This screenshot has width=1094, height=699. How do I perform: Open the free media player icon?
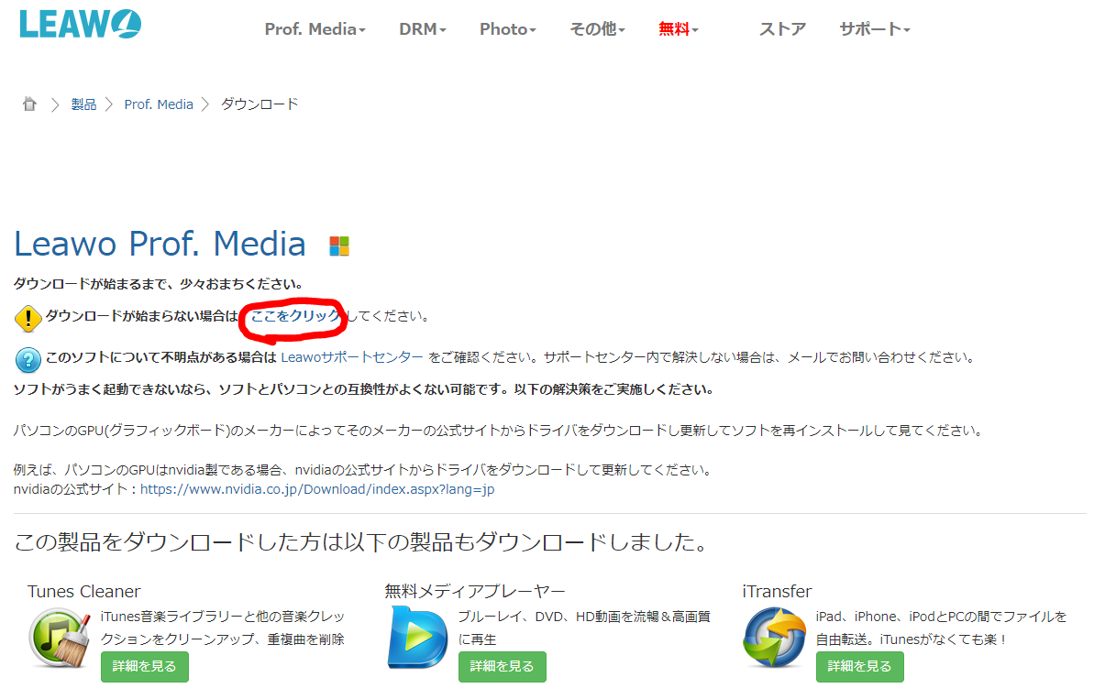[417, 639]
